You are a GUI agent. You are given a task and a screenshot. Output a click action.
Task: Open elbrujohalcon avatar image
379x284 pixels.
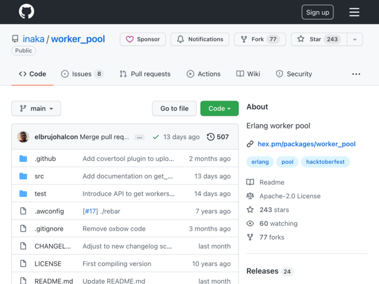pyautogui.click(x=23, y=137)
